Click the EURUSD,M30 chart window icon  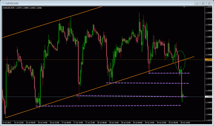[3, 3]
